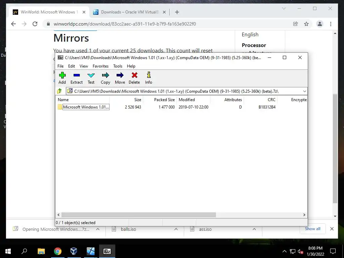Open Chrome's three-dot menu
The height and width of the screenshot is (258, 344).
click(331, 24)
